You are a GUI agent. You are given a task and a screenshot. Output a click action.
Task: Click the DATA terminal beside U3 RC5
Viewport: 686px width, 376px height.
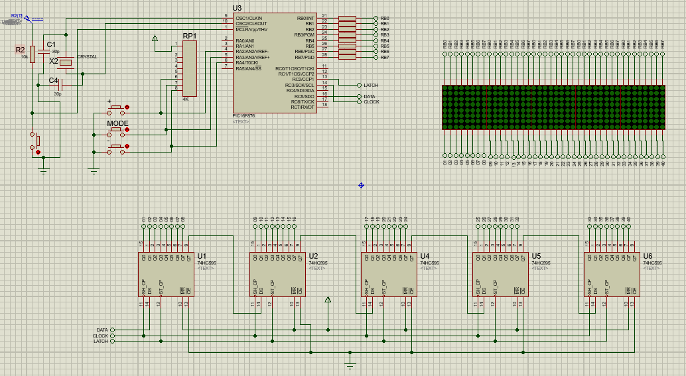point(359,97)
